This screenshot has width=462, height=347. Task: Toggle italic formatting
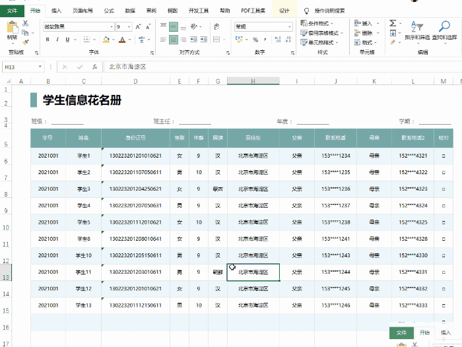pyautogui.click(x=57, y=40)
